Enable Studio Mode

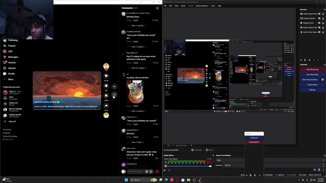[x=312, y=85]
